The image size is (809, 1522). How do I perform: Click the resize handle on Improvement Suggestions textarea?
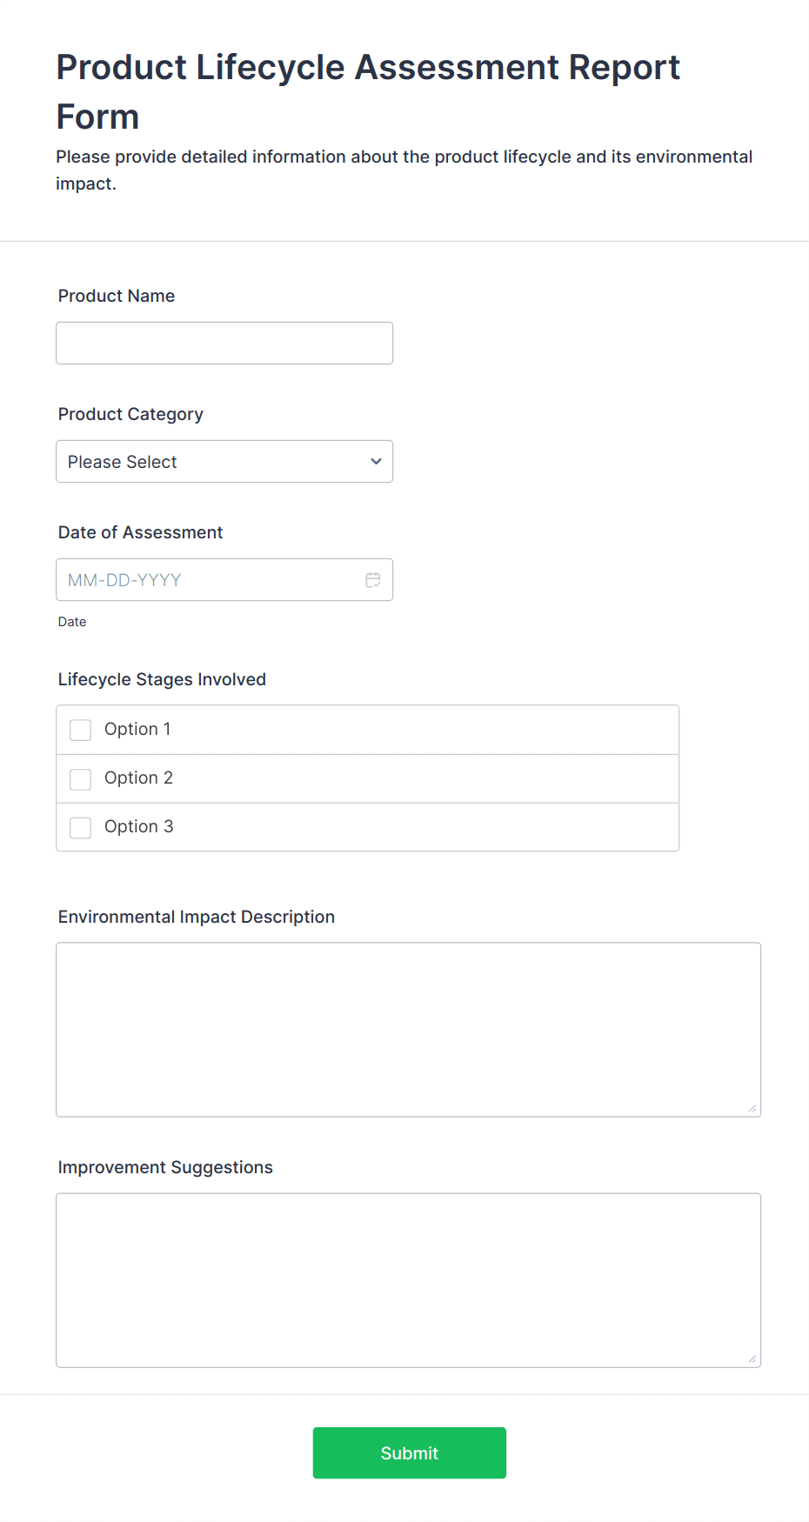point(751,1357)
